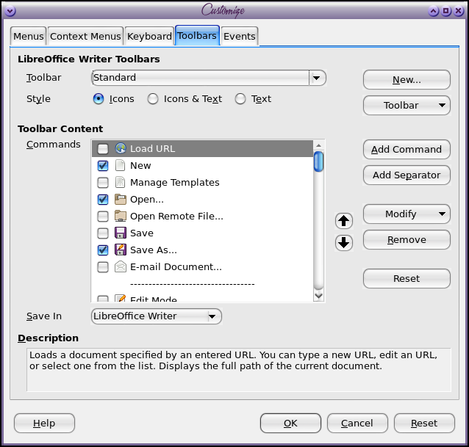Image resolution: width=469 pixels, height=447 pixels.
Task: Open Help for the Customize dialog
Action: point(44,423)
